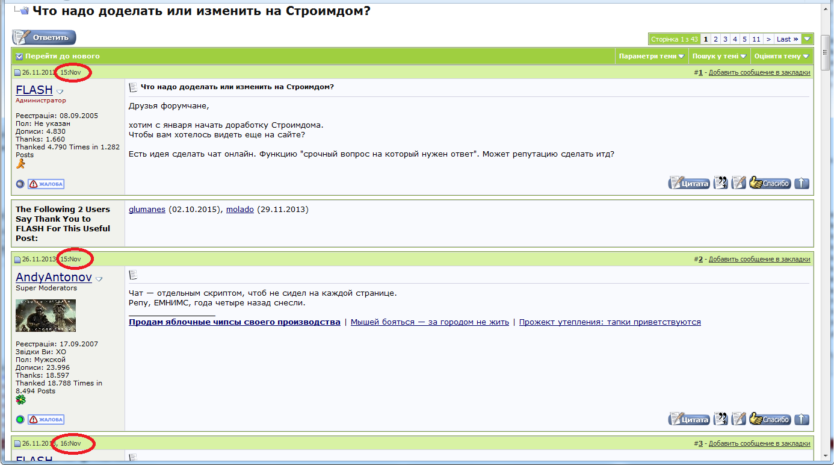Viewport: 834px width, 465px height.
Task: Open the Мышей бояться — за городом не жить link
Action: 430,322
